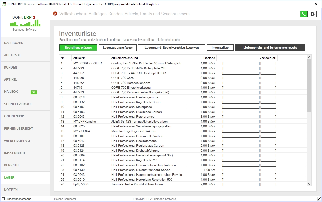Viewport: 322px width, 202px height.
Task: Select the CORE 700 Core row
Action: (x=183, y=78)
